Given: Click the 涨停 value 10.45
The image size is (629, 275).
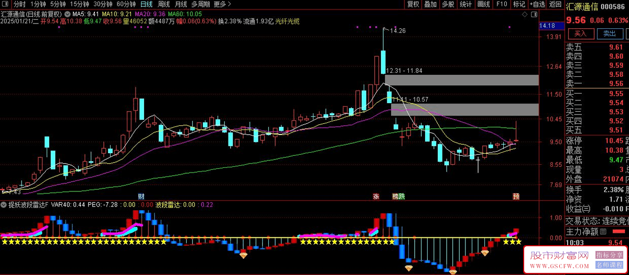Looking at the screenshot, I should 613,141.
